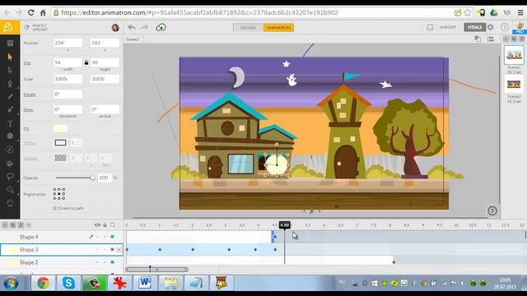527x296 pixels.
Task: Click the overlapping-squares icon above canvas
Action: [478, 39]
